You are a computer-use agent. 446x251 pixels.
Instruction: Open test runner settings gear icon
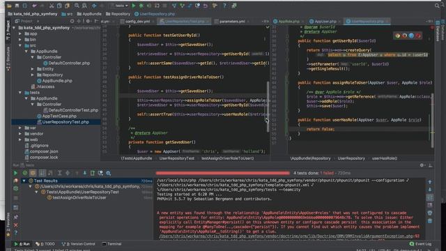(x=109, y=173)
